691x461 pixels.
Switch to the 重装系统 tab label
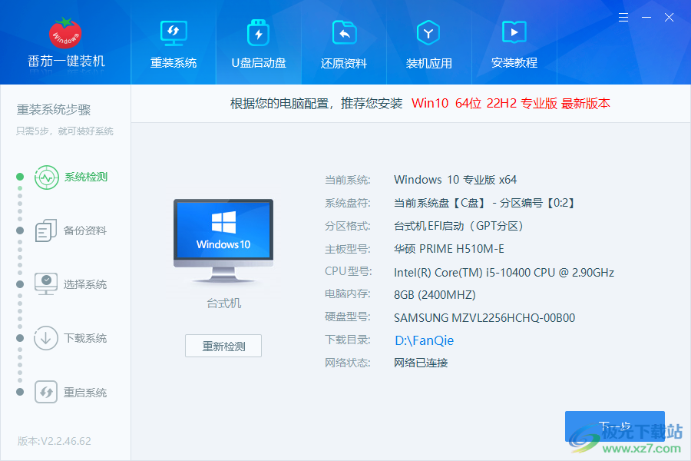(x=174, y=63)
